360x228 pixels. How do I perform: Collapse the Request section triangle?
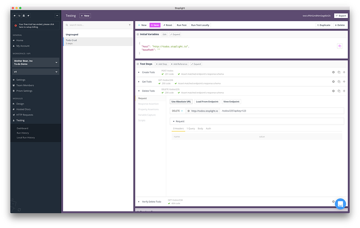tap(174, 121)
